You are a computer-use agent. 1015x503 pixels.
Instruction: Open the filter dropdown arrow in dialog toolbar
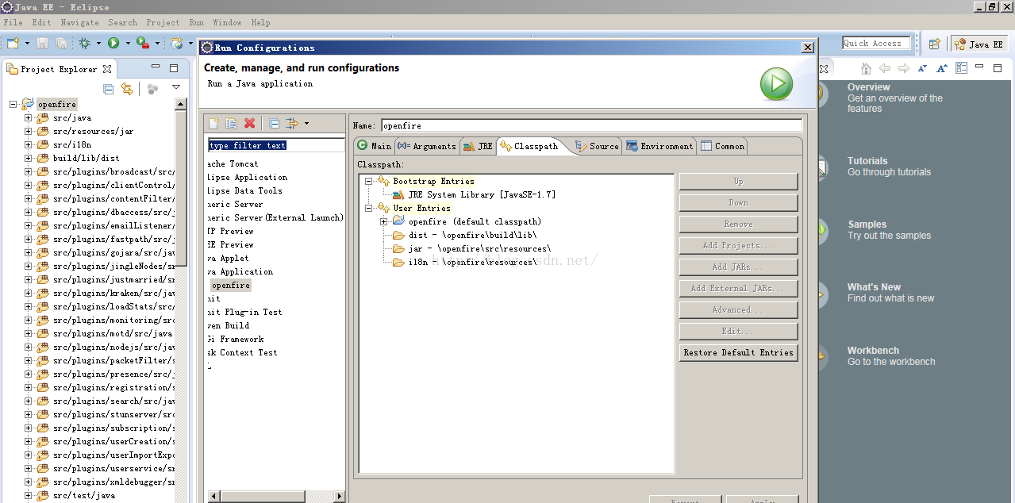pyautogui.click(x=306, y=124)
